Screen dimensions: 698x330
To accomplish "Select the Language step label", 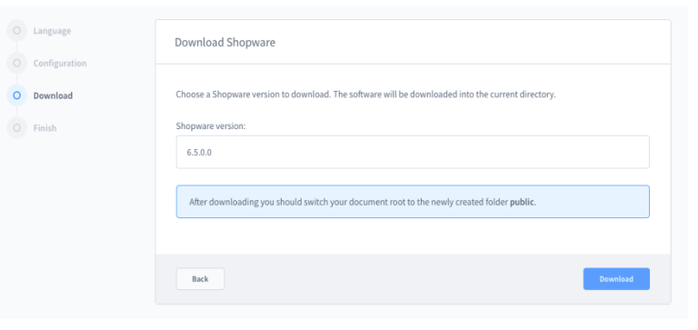I will tap(52, 31).
